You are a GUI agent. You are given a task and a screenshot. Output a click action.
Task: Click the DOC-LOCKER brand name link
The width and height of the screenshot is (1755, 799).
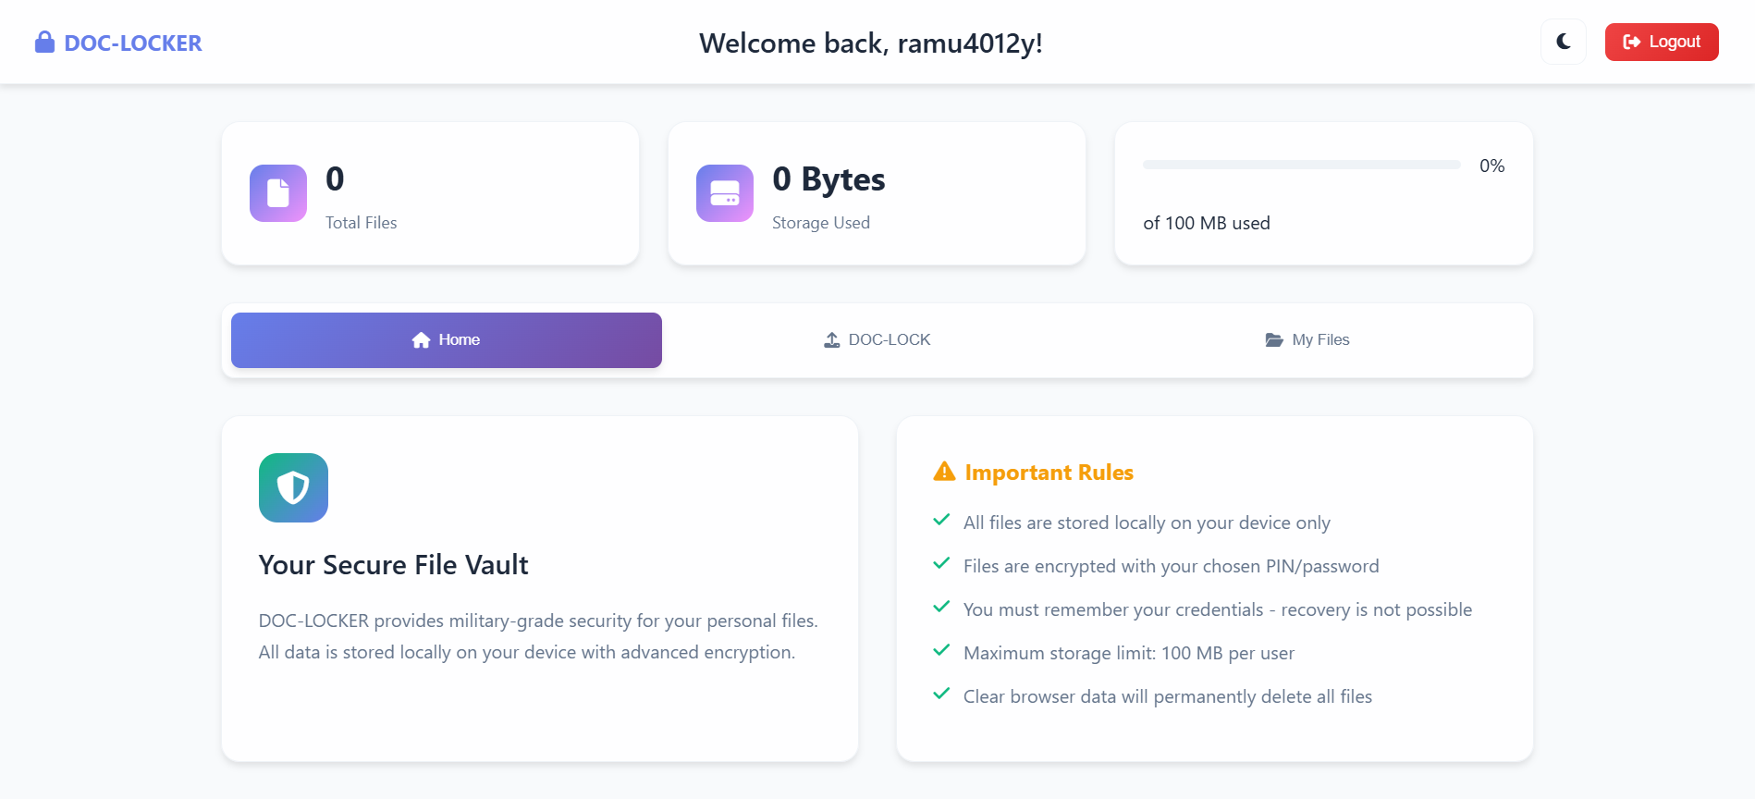pos(133,43)
